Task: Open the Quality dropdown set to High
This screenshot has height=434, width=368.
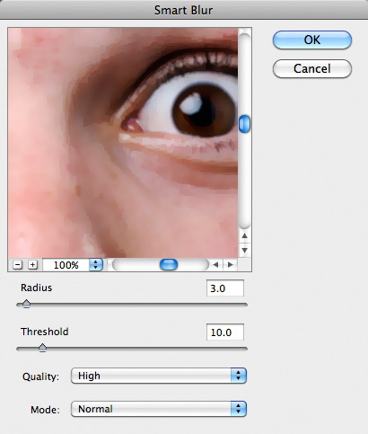Action: click(159, 376)
